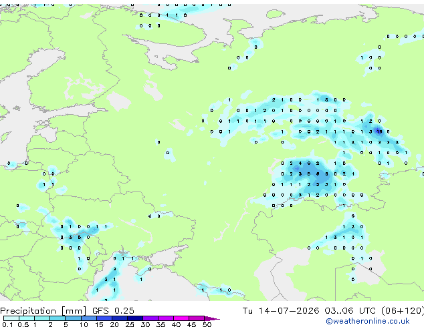Click the "20" legend scale label
Image resolution: width=424 pixels, height=327 pixels.
tap(114, 324)
